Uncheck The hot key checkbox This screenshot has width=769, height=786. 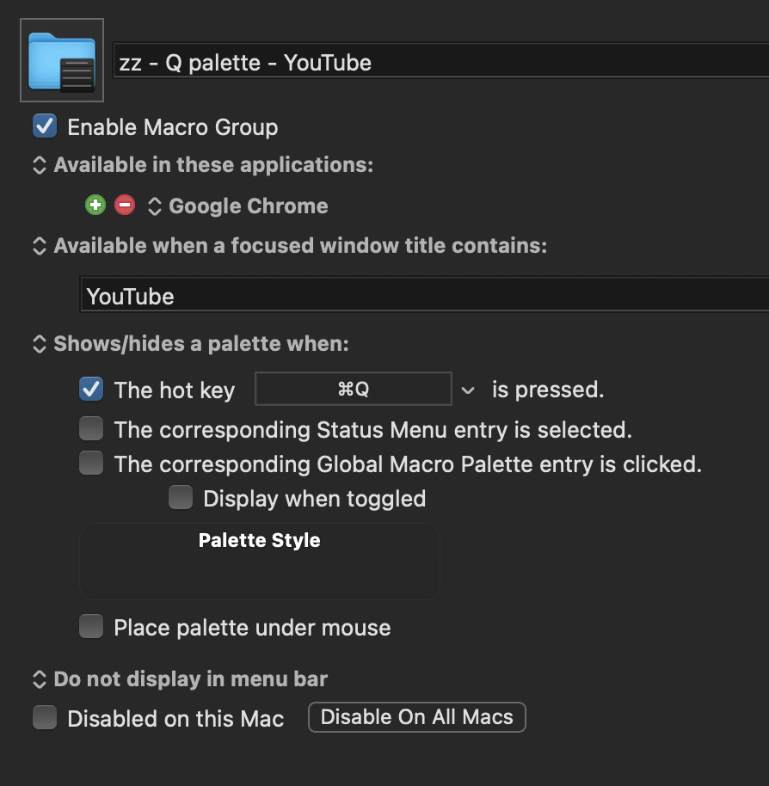coord(91,390)
